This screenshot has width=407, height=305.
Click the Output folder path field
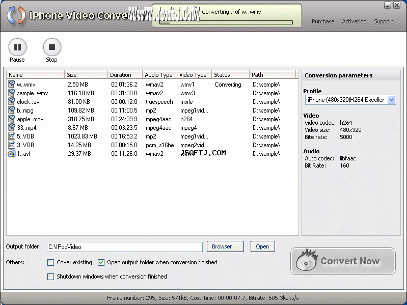coord(125,247)
